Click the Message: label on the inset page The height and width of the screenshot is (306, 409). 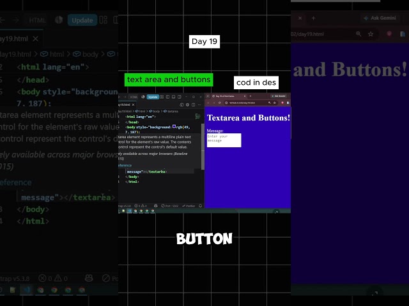[215, 131]
